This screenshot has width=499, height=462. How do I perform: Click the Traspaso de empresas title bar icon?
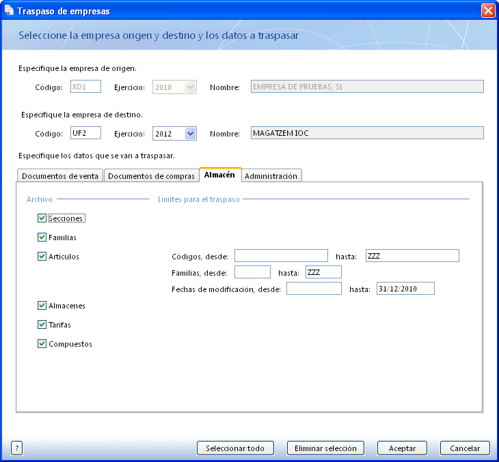coord(9,11)
